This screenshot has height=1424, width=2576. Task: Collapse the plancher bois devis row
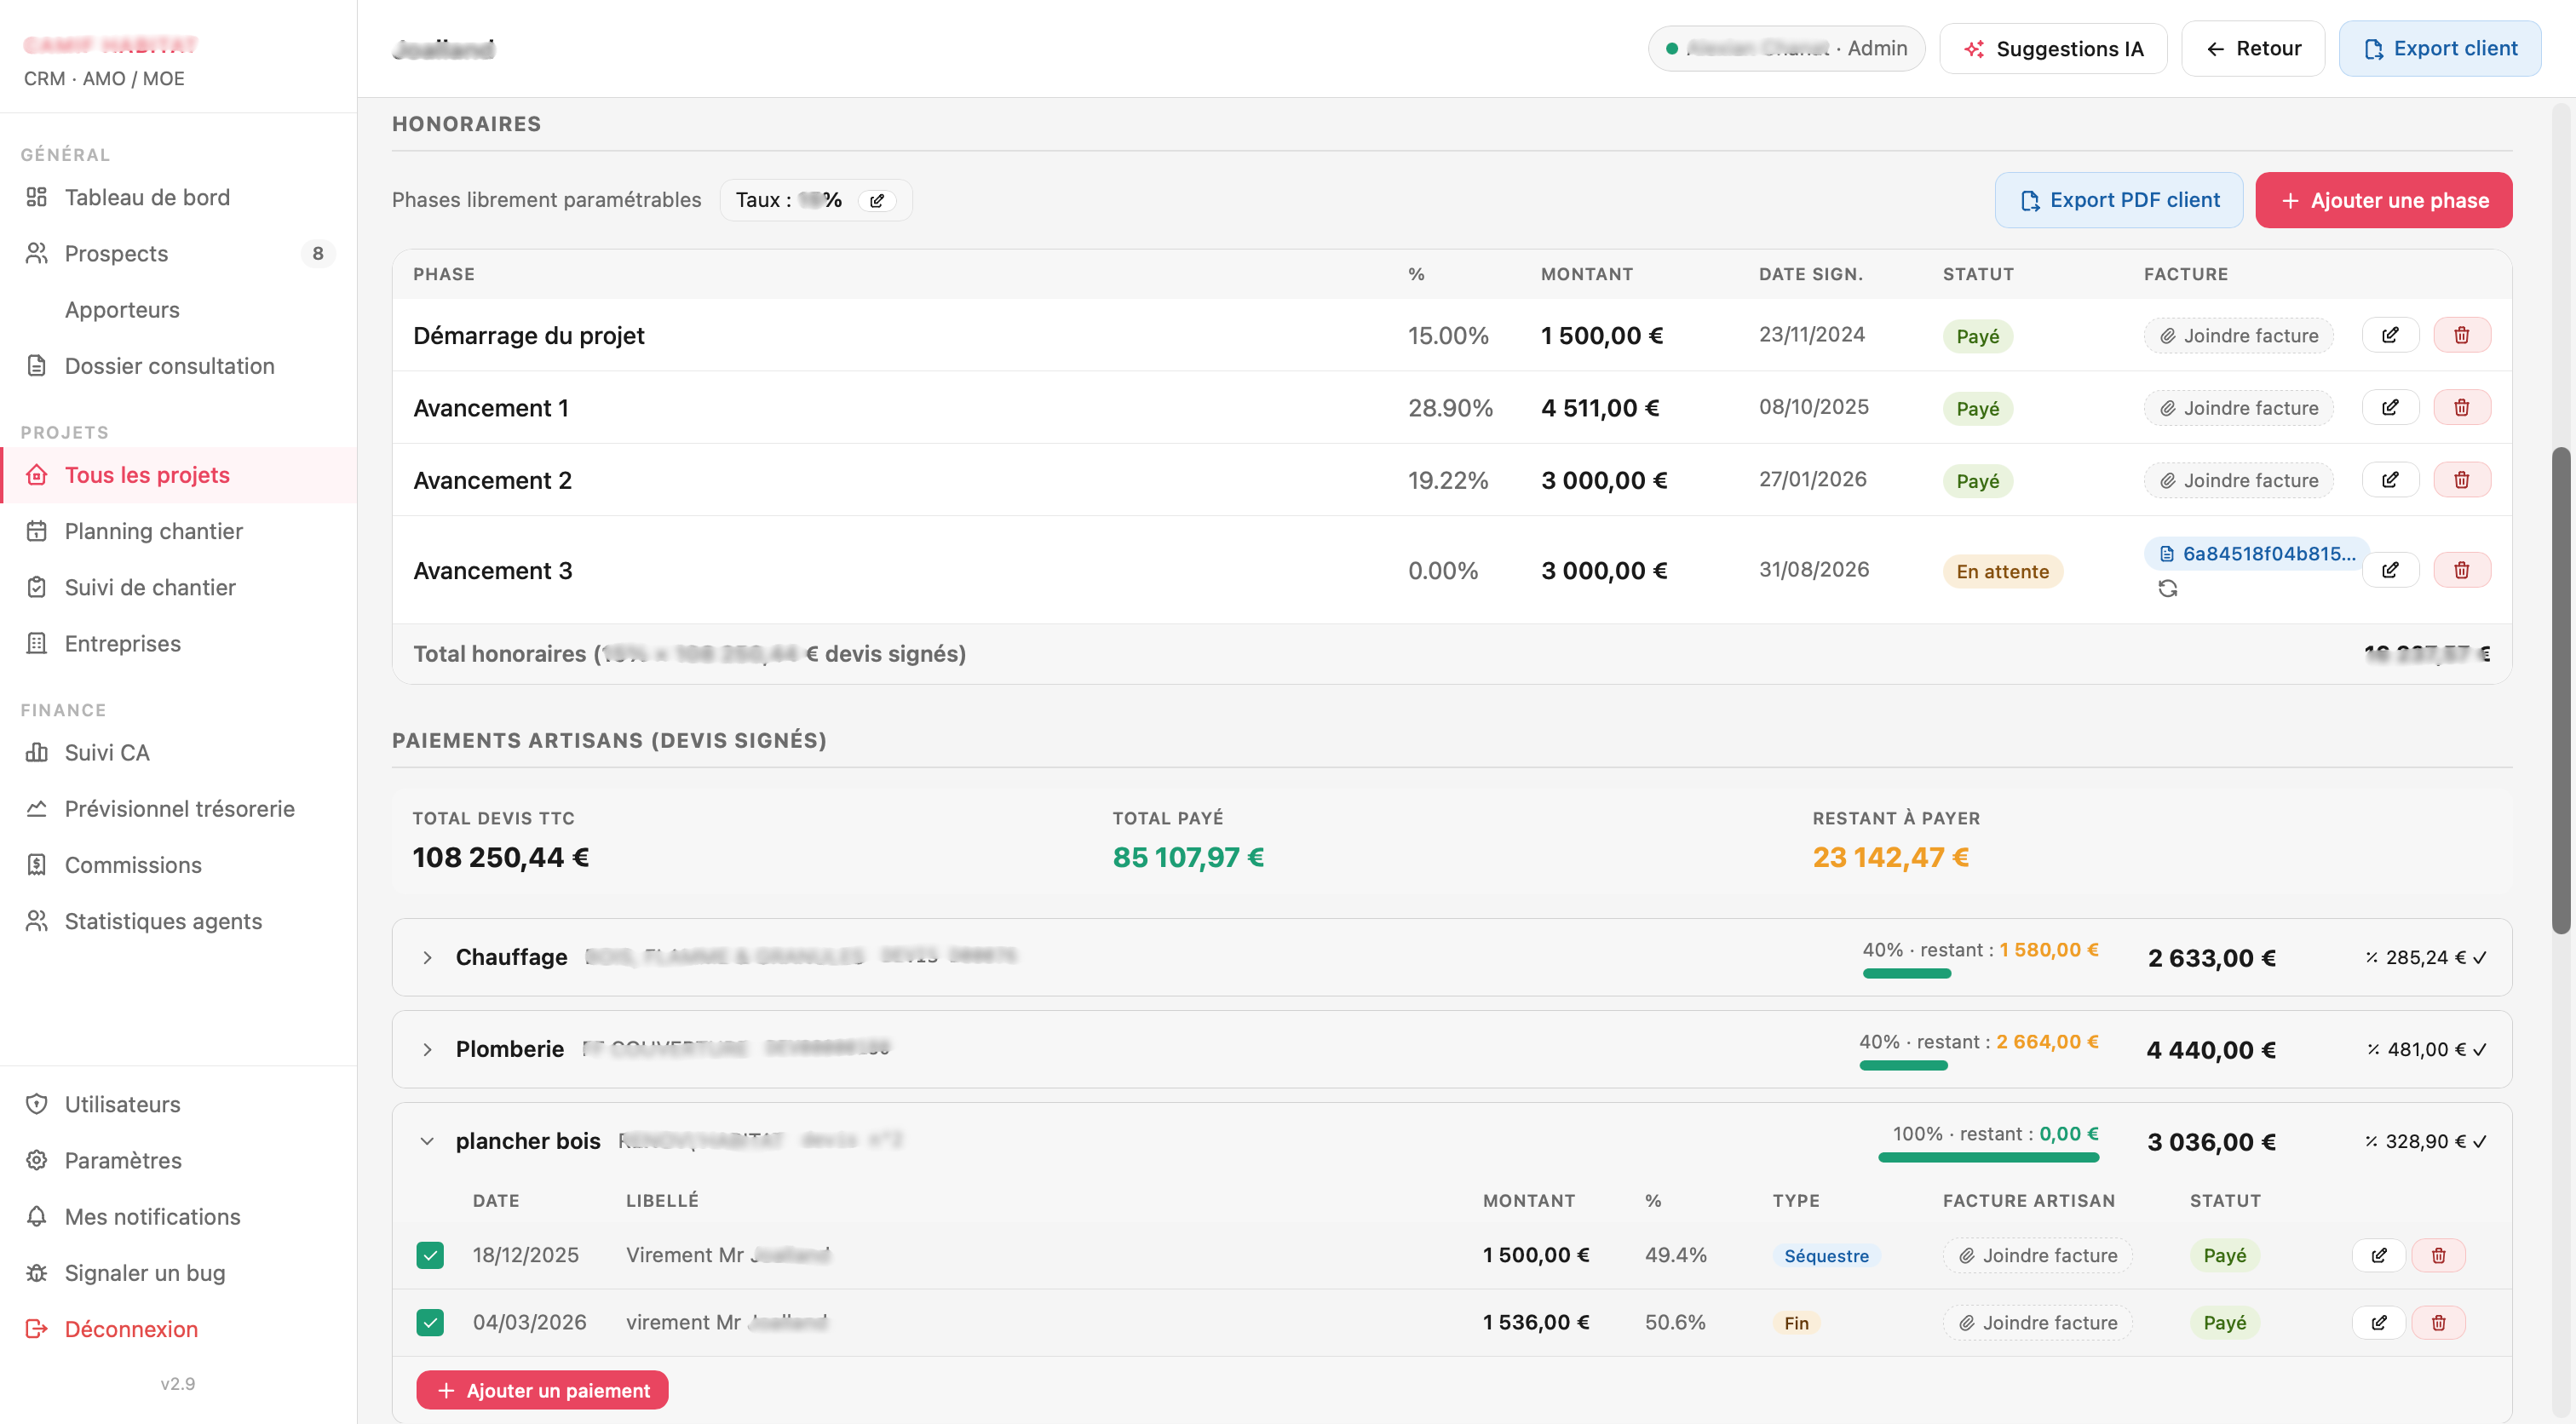coord(427,1141)
